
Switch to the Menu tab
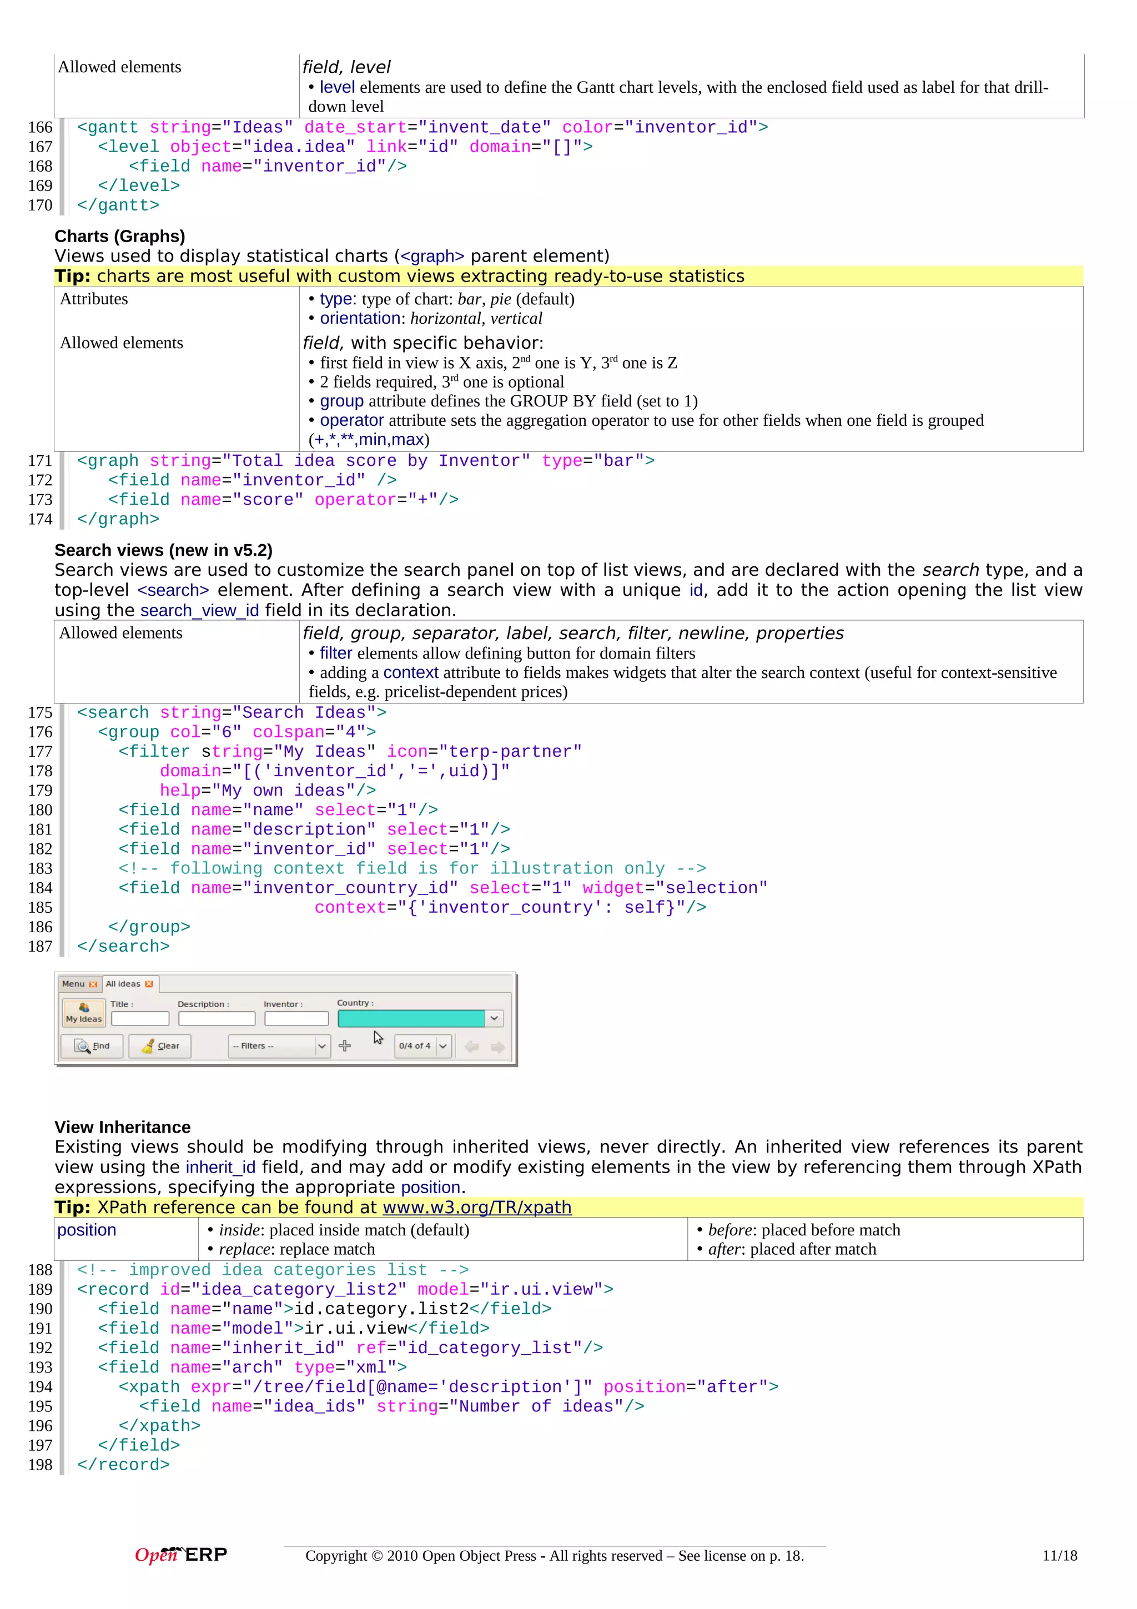point(73,984)
